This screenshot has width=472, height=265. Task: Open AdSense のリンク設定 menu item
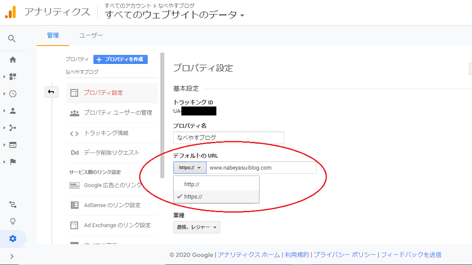(x=112, y=205)
